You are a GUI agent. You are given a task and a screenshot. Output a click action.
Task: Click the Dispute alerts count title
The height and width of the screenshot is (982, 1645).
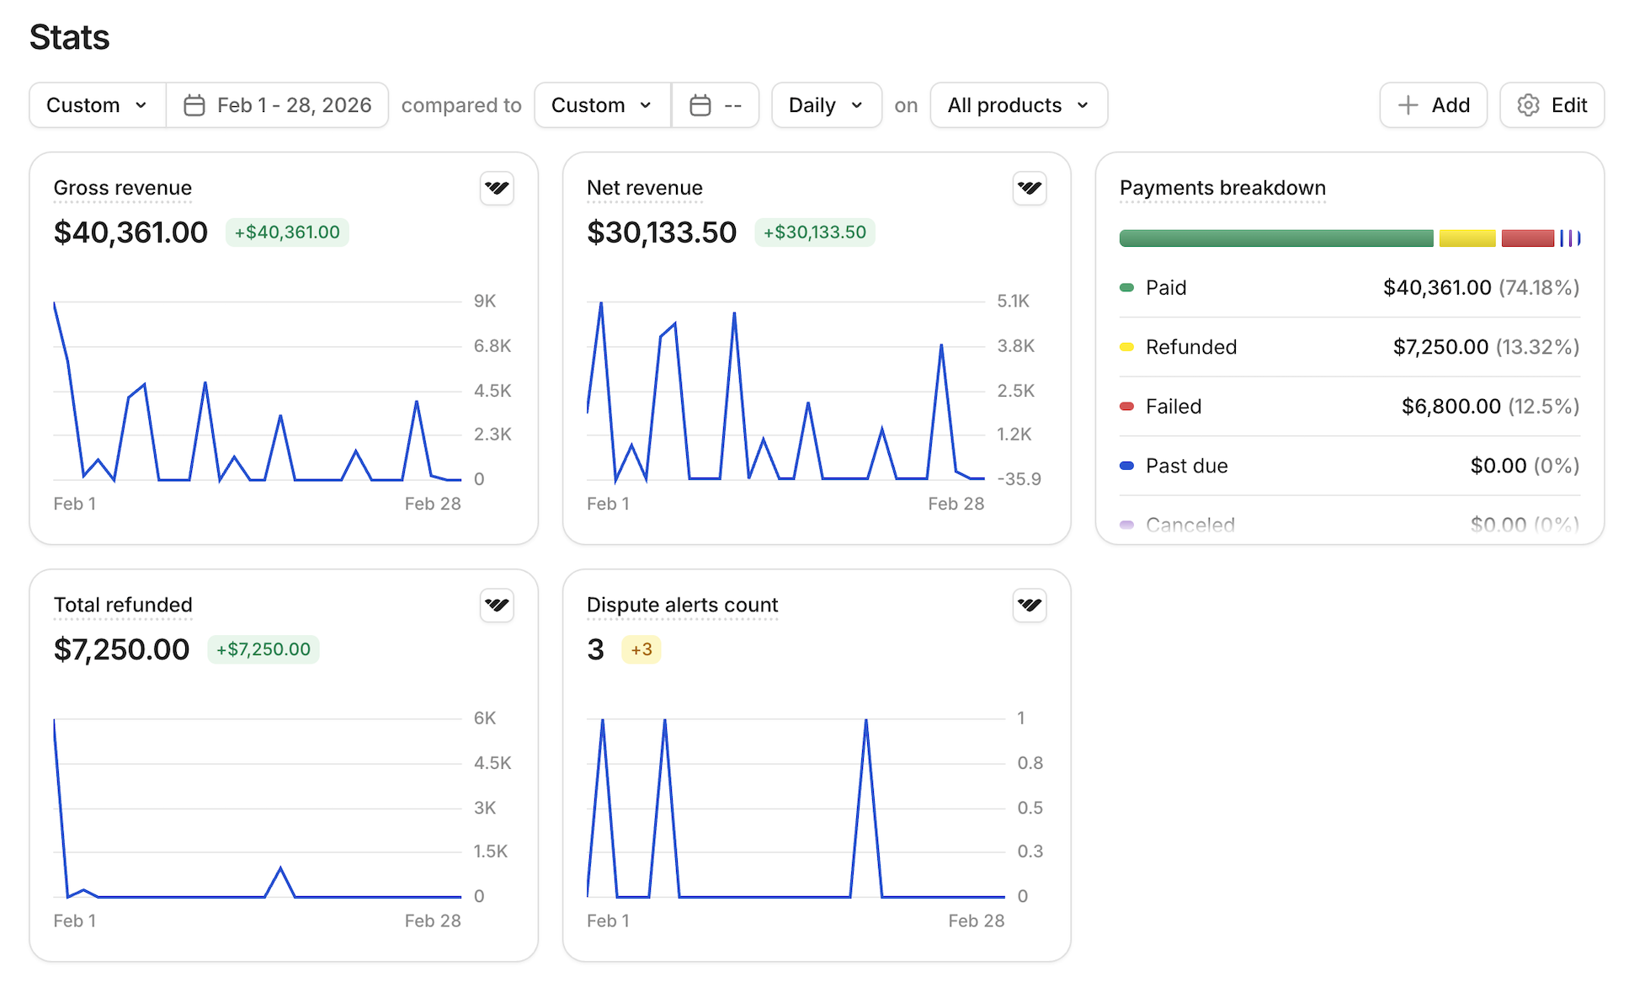pos(683,605)
